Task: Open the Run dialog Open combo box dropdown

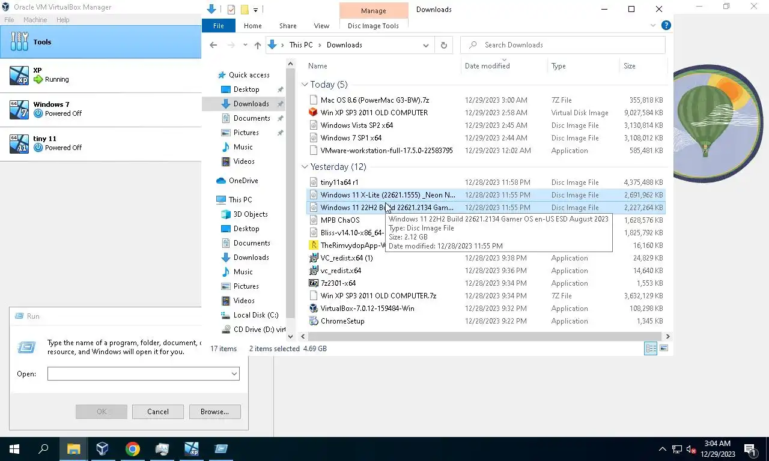Action: coord(234,374)
